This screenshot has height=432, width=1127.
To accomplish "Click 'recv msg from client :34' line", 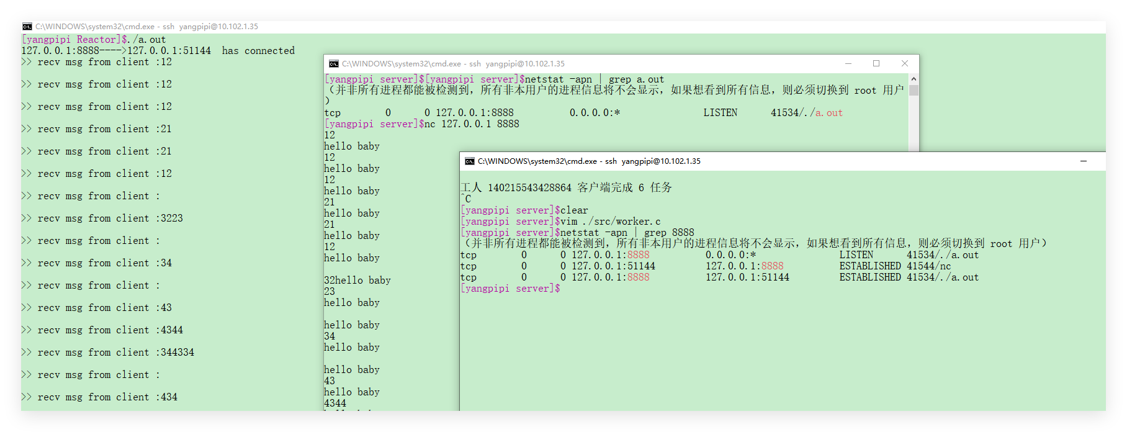I will click(x=97, y=263).
